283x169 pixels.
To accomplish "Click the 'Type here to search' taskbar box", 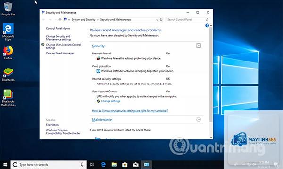I will pos(49,165).
